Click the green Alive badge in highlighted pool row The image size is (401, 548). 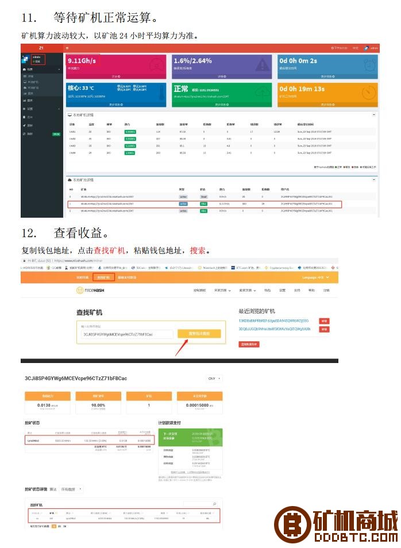(203, 204)
